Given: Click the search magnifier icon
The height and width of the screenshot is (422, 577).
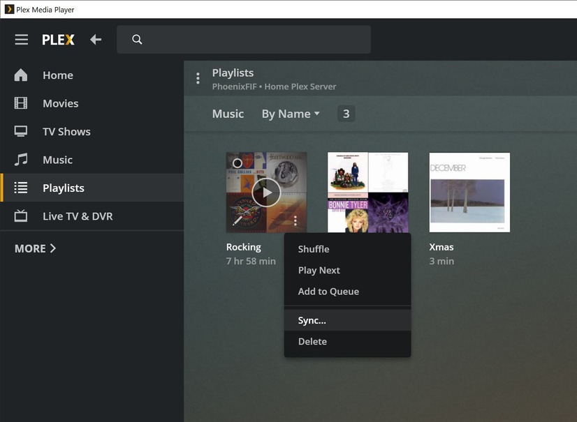Looking at the screenshot, I should (137, 39).
